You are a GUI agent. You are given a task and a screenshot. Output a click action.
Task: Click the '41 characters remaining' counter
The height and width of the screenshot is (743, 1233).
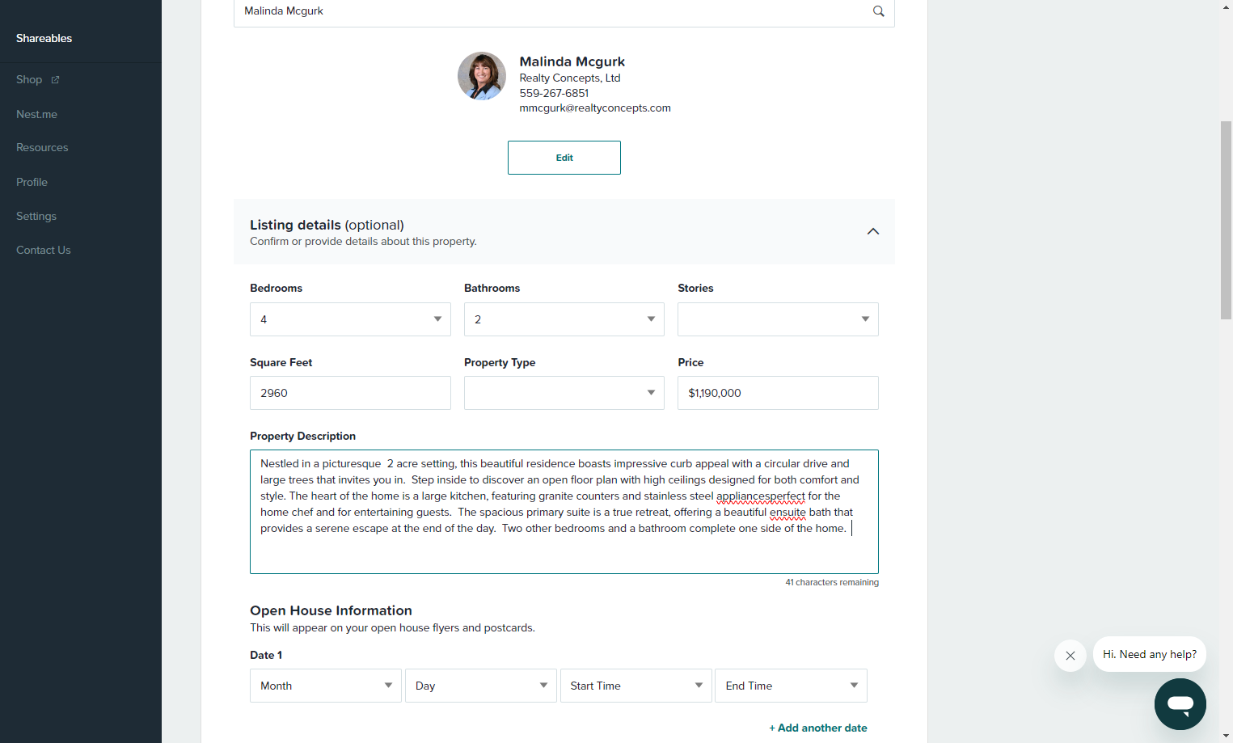pyautogui.click(x=832, y=582)
